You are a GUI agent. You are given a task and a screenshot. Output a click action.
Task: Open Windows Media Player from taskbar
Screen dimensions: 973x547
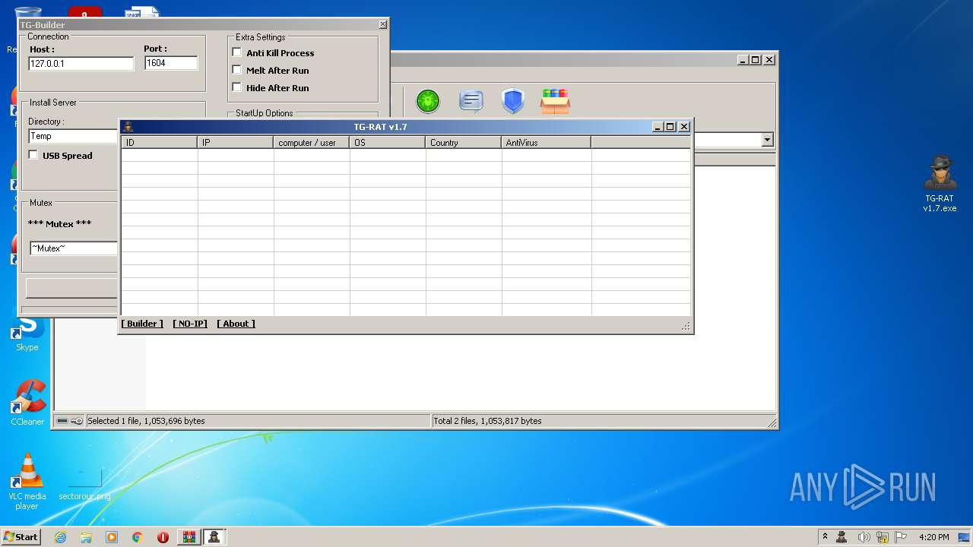pyautogui.click(x=112, y=537)
